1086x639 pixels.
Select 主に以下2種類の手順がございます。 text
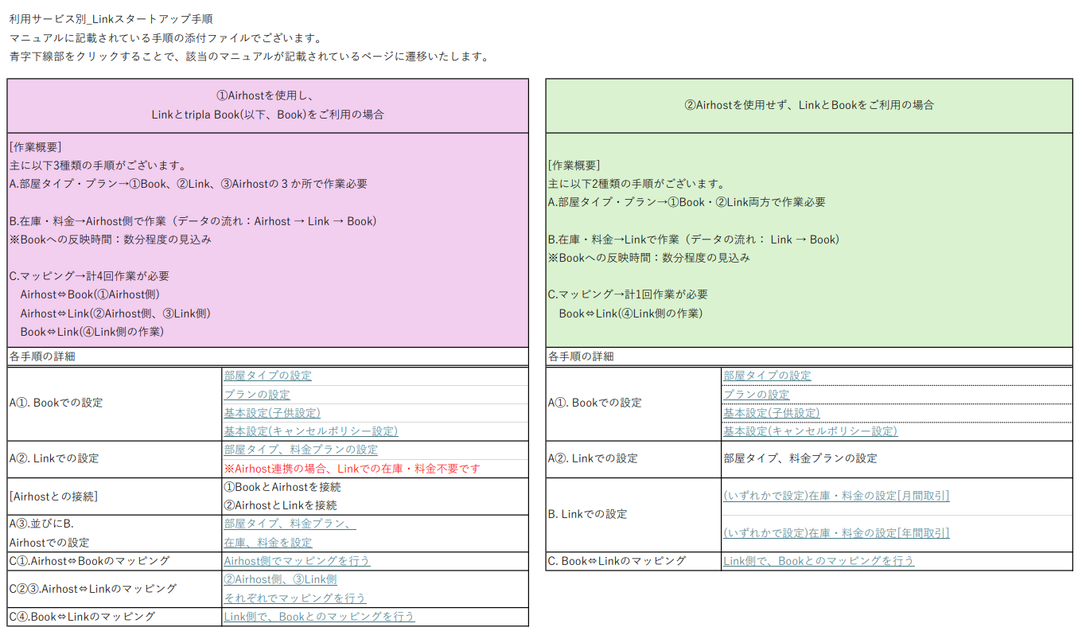[637, 184]
